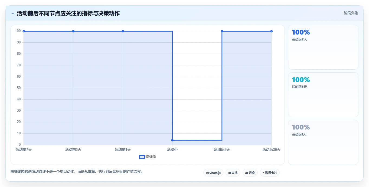This screenshot has height=187, width=369.
Task: Click the data point at 活动前1天
Action: click(123, 31)
